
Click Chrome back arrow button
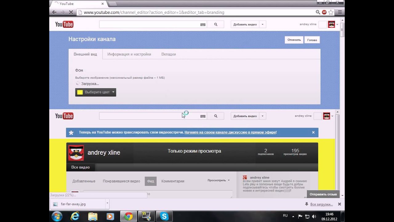click(x=54, y=12)
